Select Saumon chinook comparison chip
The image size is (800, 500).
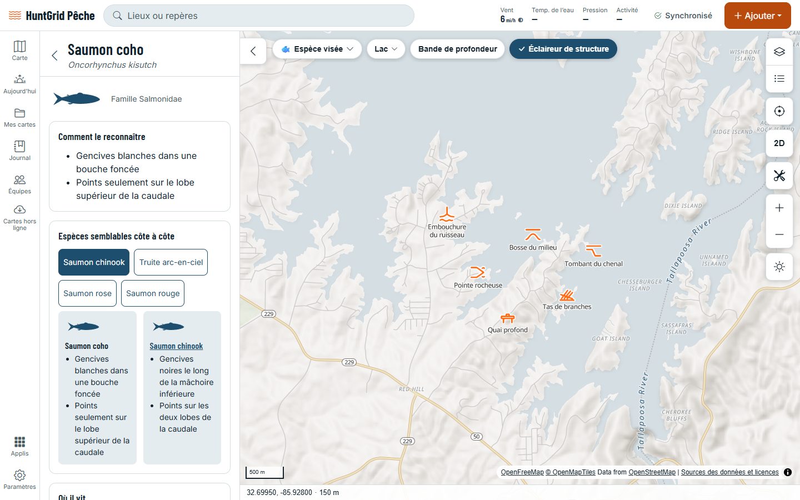[94, 262]
